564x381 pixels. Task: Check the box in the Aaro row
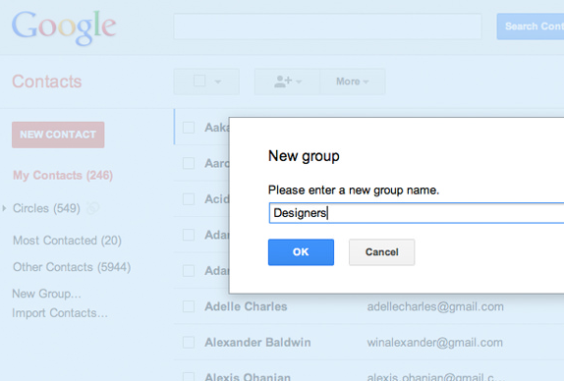coord(189,163)
